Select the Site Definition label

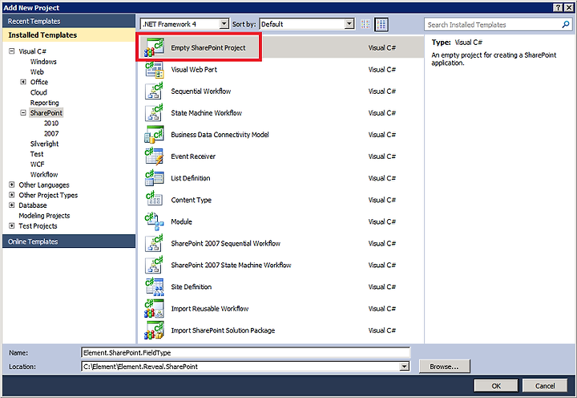pyautogui.click(x=192, y=286)
